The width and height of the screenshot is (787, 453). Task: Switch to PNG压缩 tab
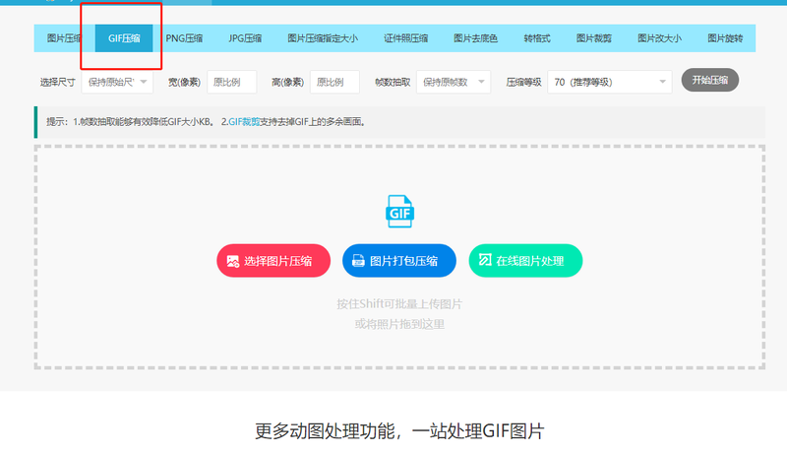click(184, 38)
